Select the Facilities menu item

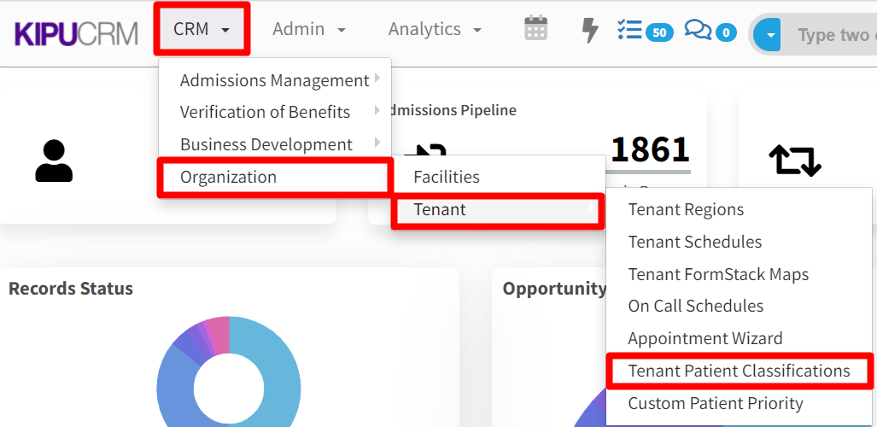pos(498,177)
